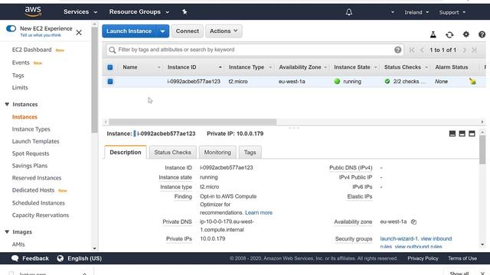The image size is (490, 275).
Task: Open the Instance Type column filter arrow
Action: point(270,67)
